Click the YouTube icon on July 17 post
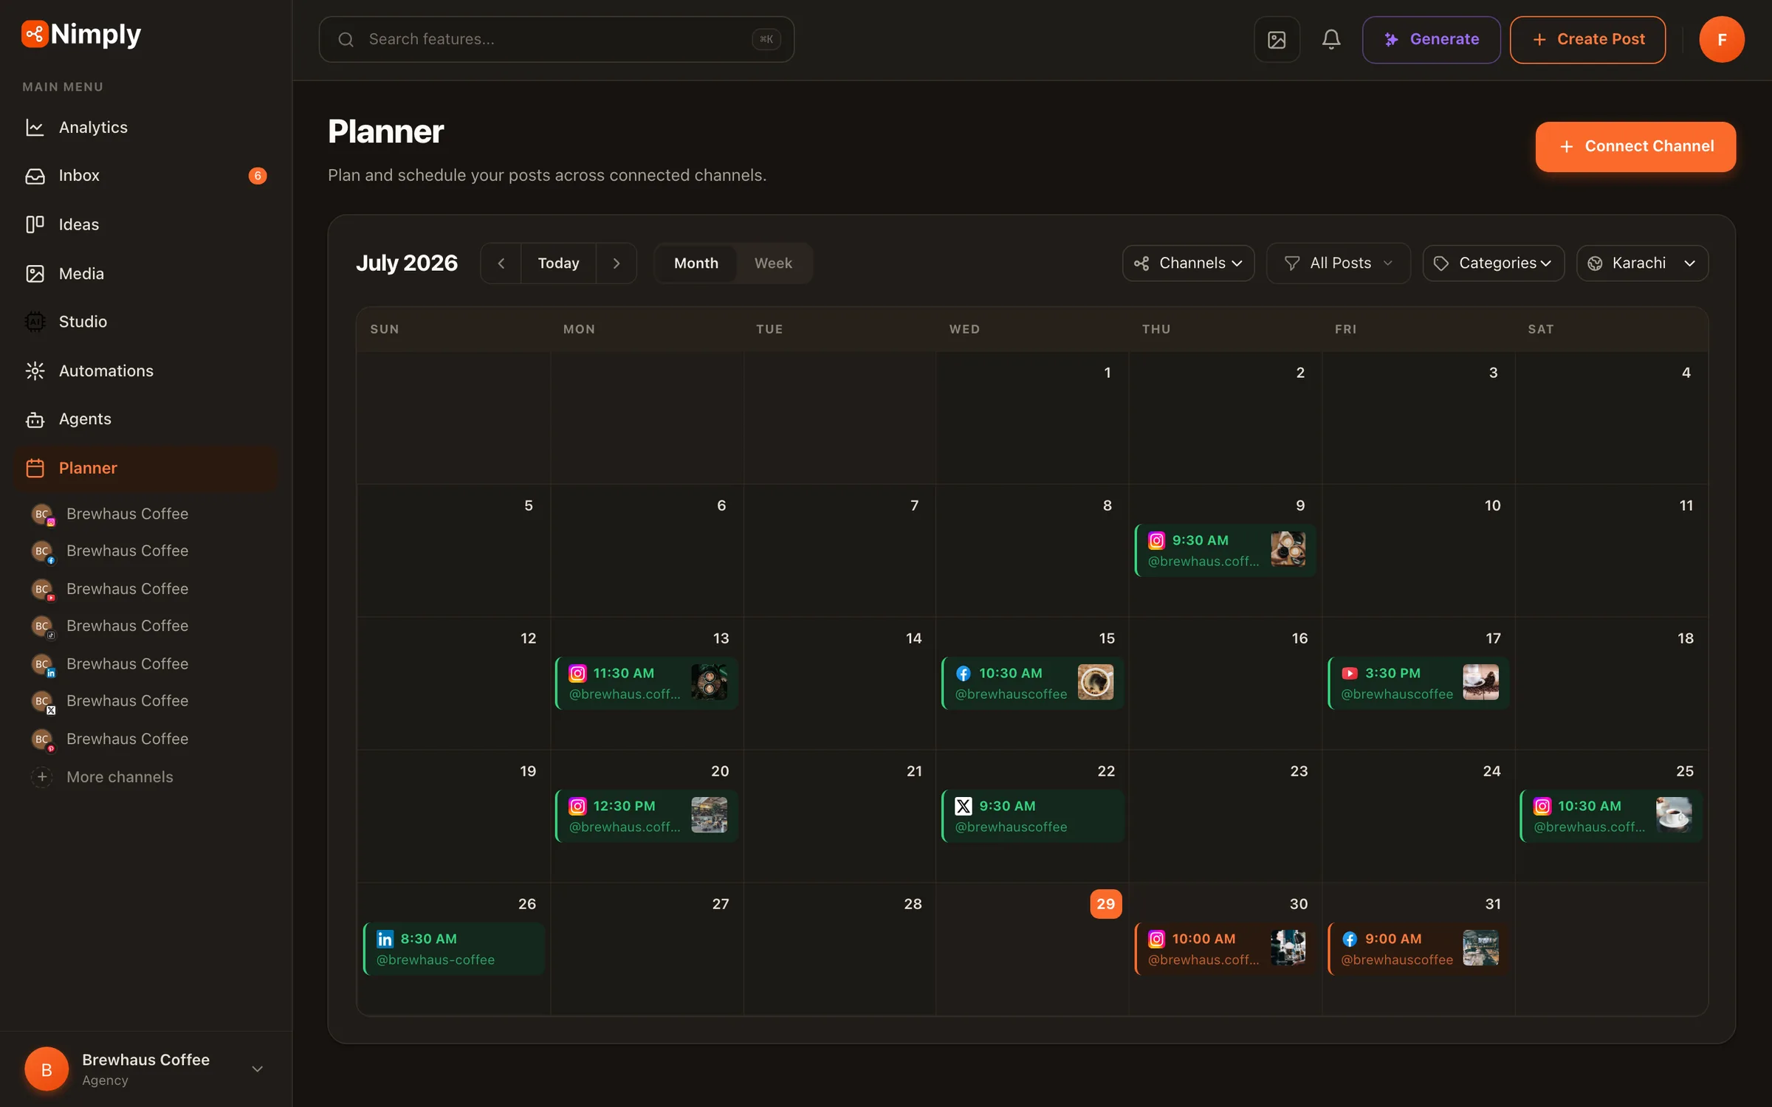The width and height of the screenshot is (1772, 1107). point(1350,673)
